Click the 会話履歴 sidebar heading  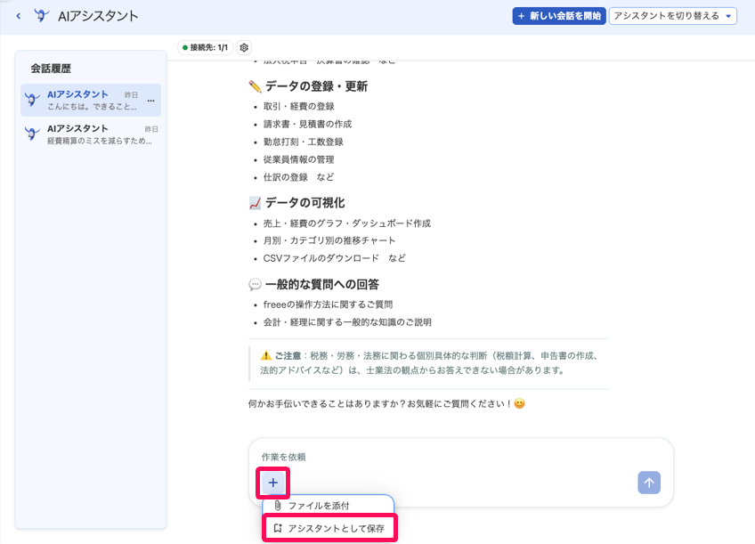51,69
